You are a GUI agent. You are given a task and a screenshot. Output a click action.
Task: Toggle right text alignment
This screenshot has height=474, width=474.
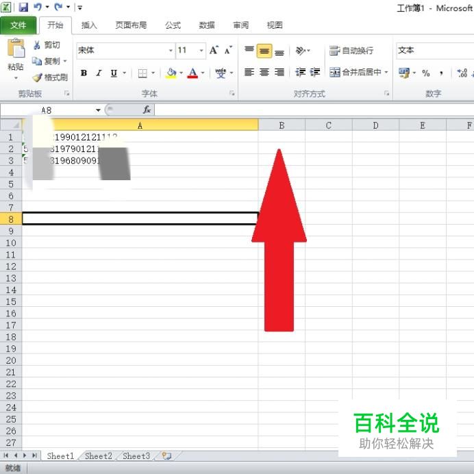pos(279,72)
